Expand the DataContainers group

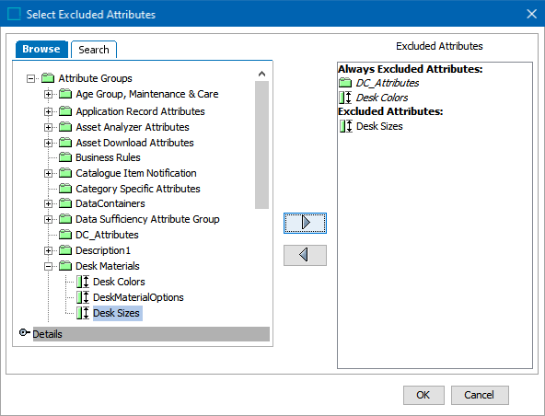coord(48,203)
